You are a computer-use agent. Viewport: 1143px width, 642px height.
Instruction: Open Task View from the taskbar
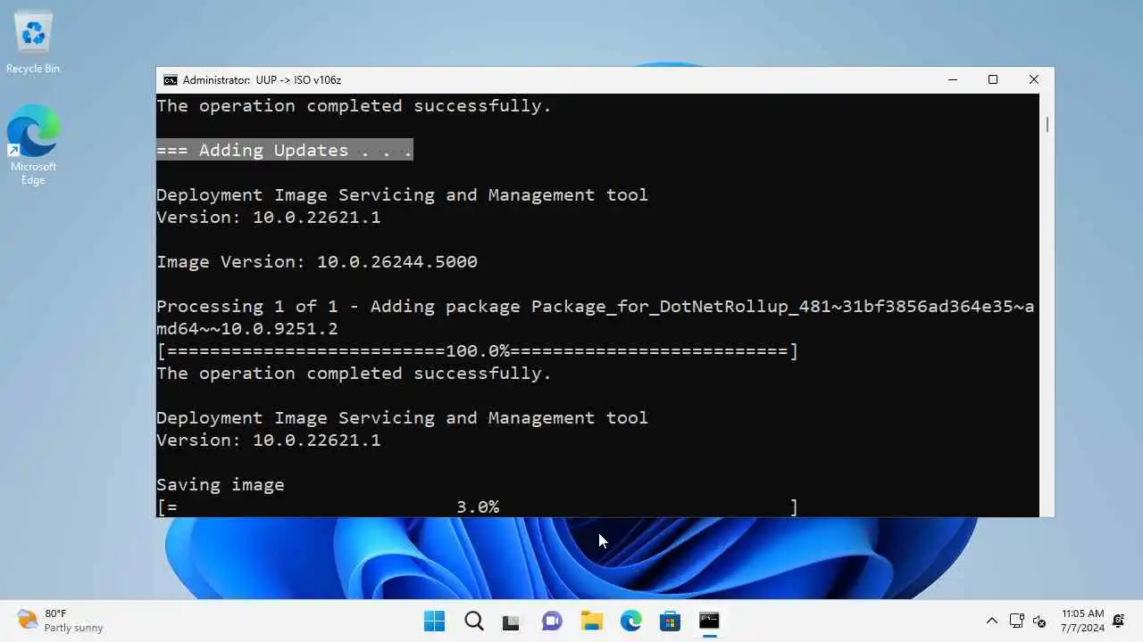pos(512,621)
